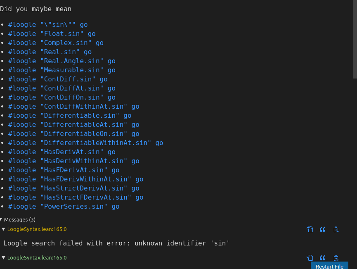Click quote icon on yellow LoogleSyntax message
The image size is (357, 269).
point(323,229)
